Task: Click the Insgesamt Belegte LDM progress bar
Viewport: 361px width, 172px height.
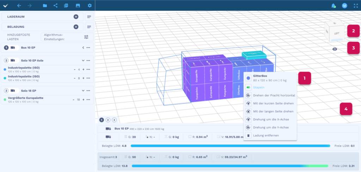Action: pyautogui.click(x=230, y=166)
